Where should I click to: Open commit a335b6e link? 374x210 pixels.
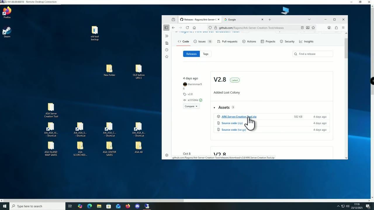tap(193, 100)
